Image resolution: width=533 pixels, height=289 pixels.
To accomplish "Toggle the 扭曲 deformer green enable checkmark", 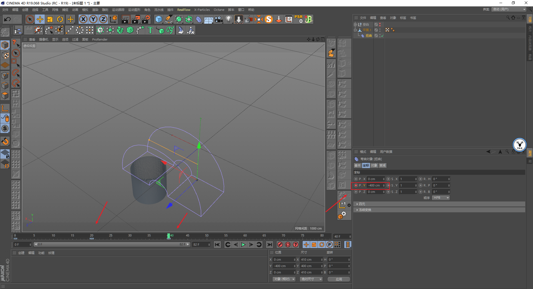I will pyautogui.click(x=382, y=36).
